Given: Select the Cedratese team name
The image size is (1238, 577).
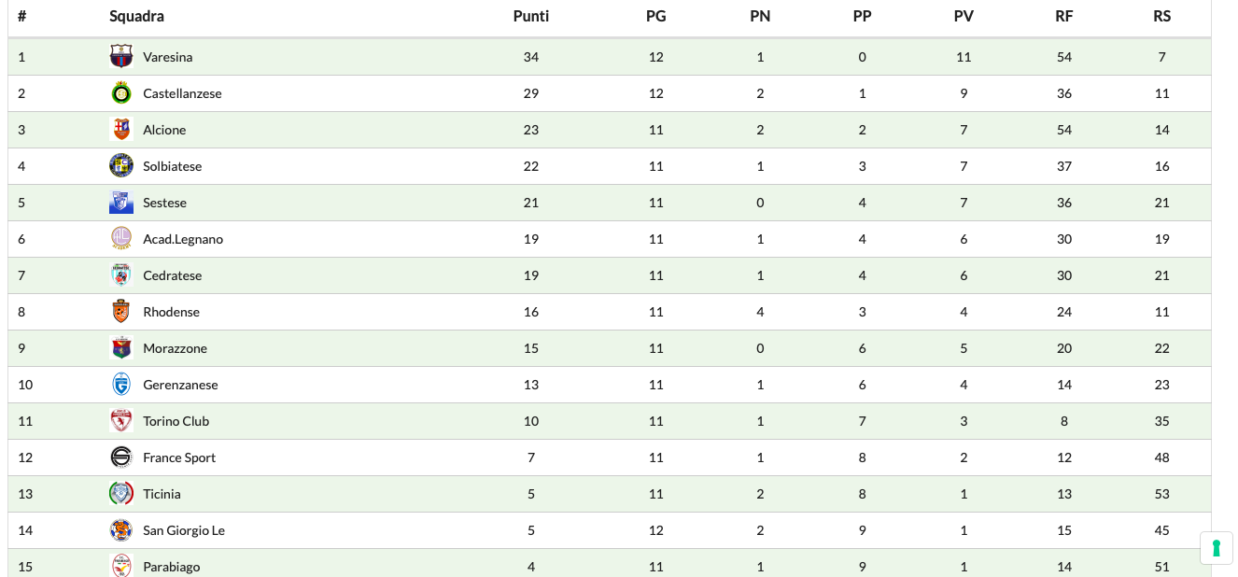Looking at the screenshot, I should click(x=172, y=275).
